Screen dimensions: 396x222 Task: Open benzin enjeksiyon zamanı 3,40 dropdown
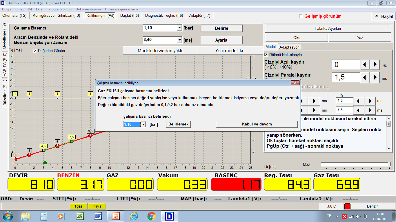(179, 40)
